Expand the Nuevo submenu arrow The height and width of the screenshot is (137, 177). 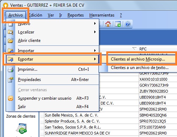tap(95, 23)
